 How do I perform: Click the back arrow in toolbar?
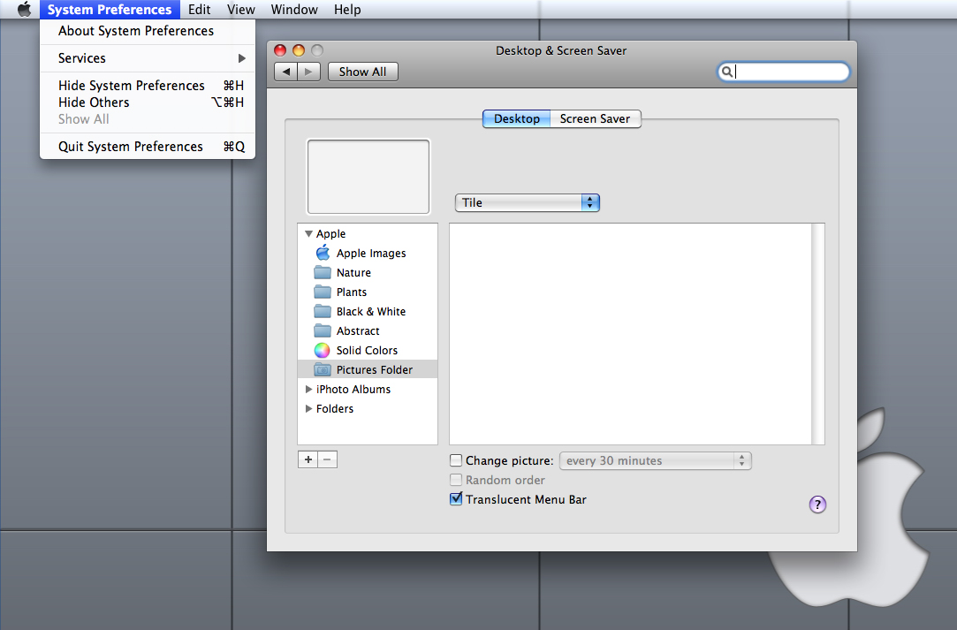tap(285, 72)
